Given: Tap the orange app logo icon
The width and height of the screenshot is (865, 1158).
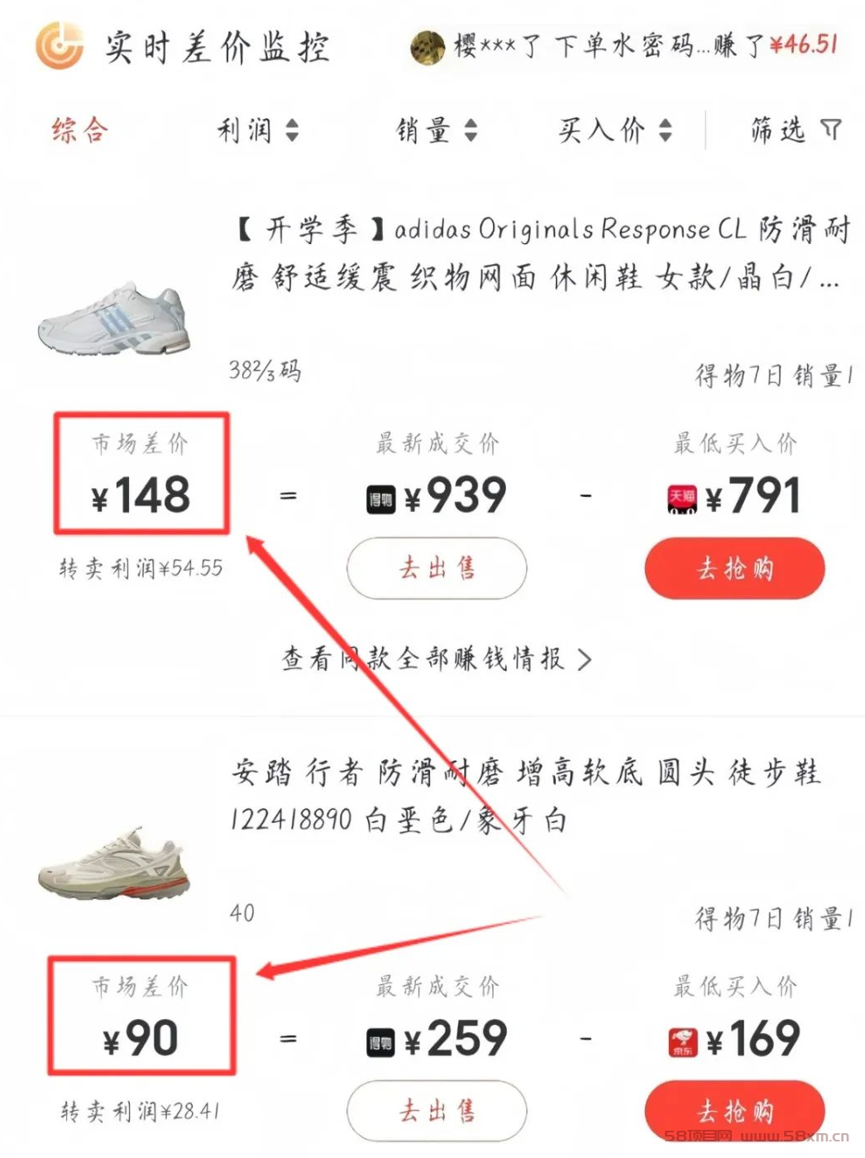Looking at the screenshot, I should click(60, 45).
